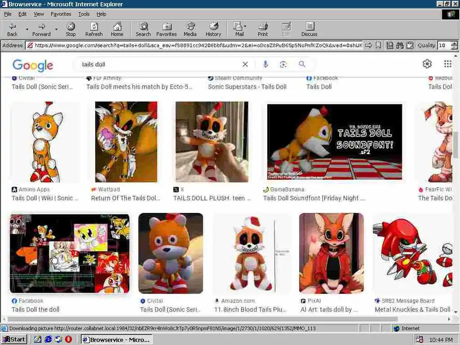Expand the Mail button dropdown arrow
The width and height of the screenshot is (460, 345).
pos(245,27)
